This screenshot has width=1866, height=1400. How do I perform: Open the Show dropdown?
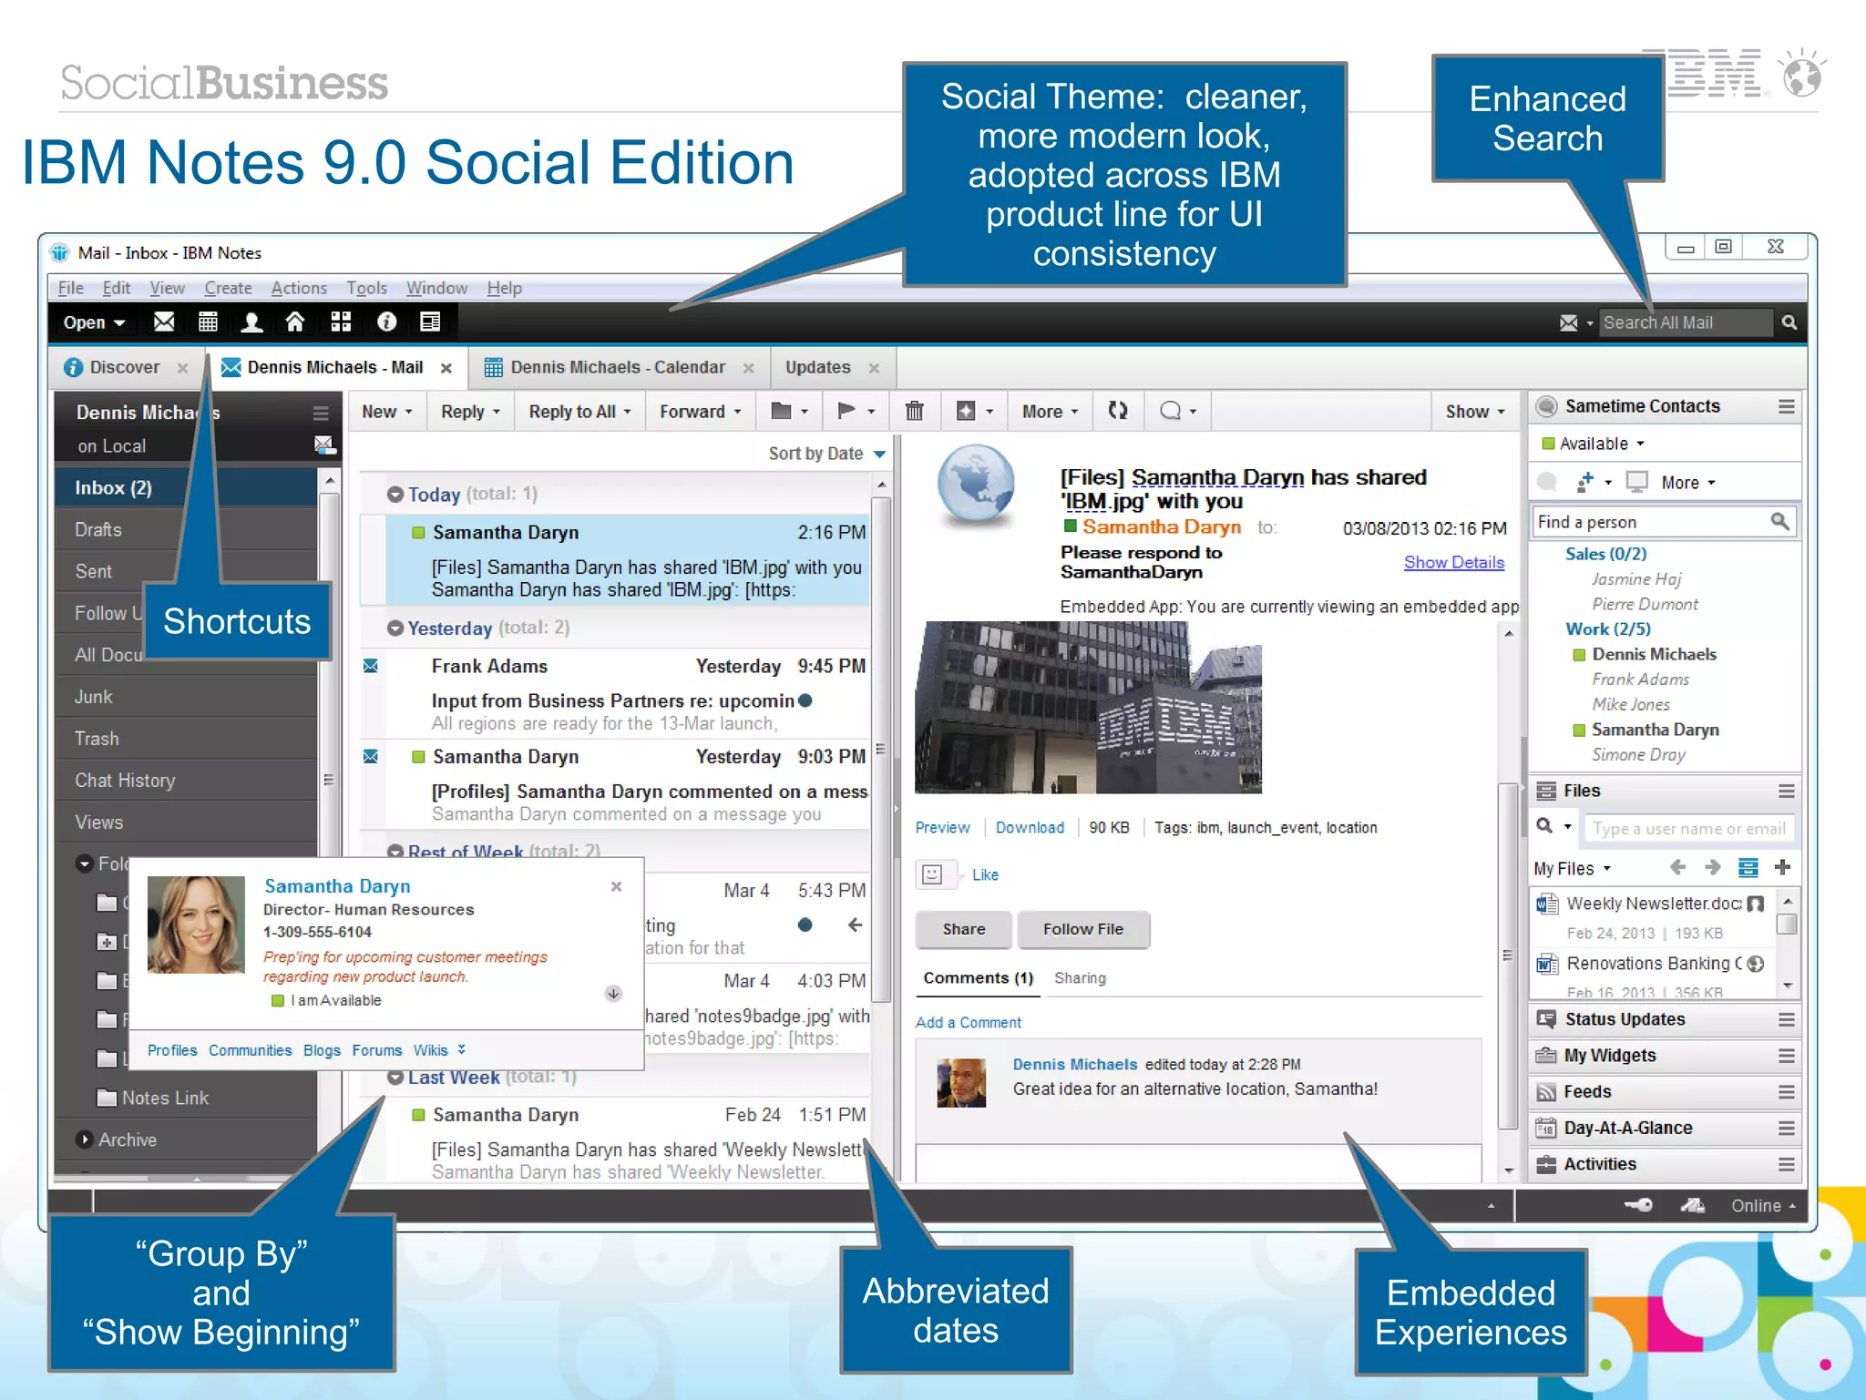coord(1475,412)
